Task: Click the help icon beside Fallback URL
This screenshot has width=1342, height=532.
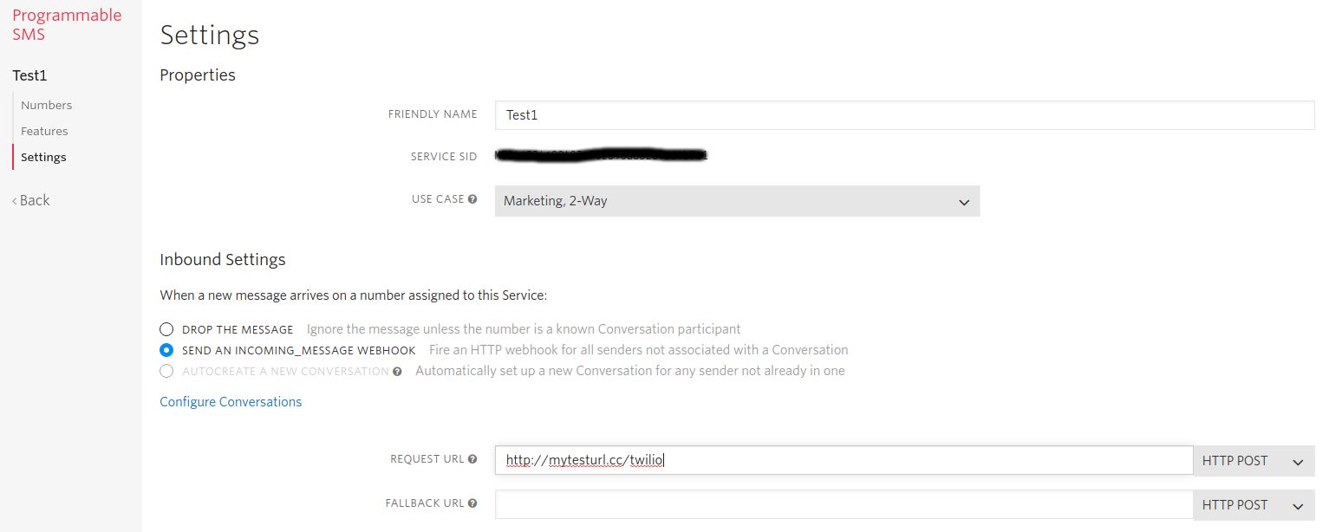Action: [472, 503]
